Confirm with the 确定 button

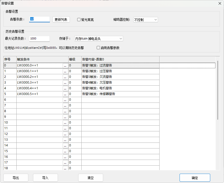[x=195, y=178]
